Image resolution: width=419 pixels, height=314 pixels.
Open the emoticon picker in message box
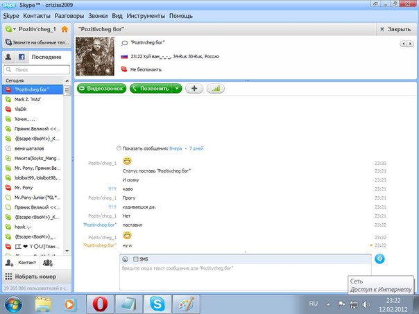pyautogui.click(x=126, y=259)
